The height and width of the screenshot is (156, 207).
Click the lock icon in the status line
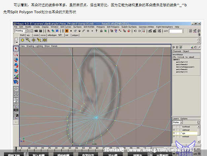point(101,31)
